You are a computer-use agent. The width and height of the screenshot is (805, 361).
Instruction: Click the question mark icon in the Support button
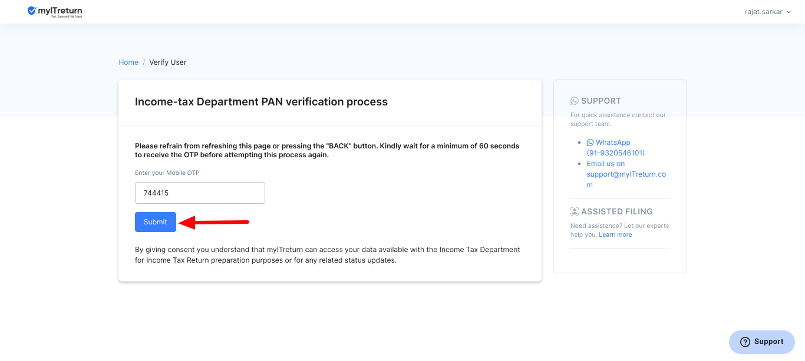[745, 342]
